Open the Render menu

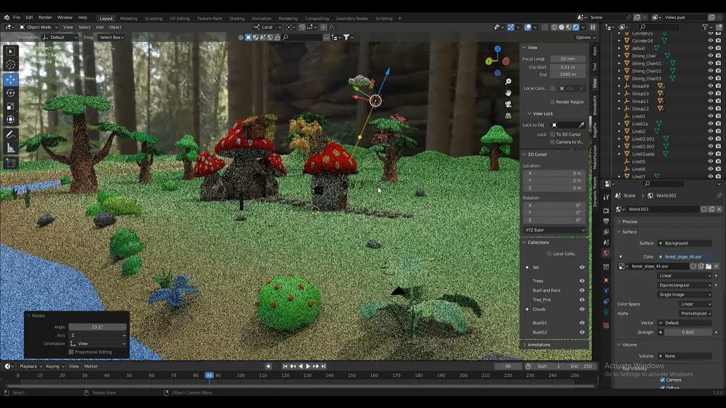[x=45, y=18]
